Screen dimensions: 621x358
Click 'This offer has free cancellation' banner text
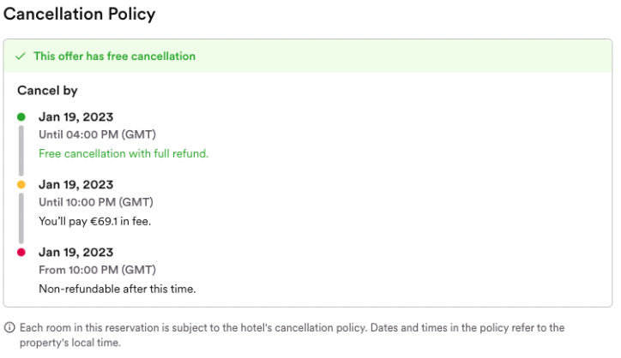[114, 57]
